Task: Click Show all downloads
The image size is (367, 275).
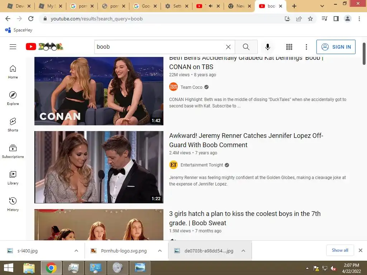Action: tap(340, 250)
